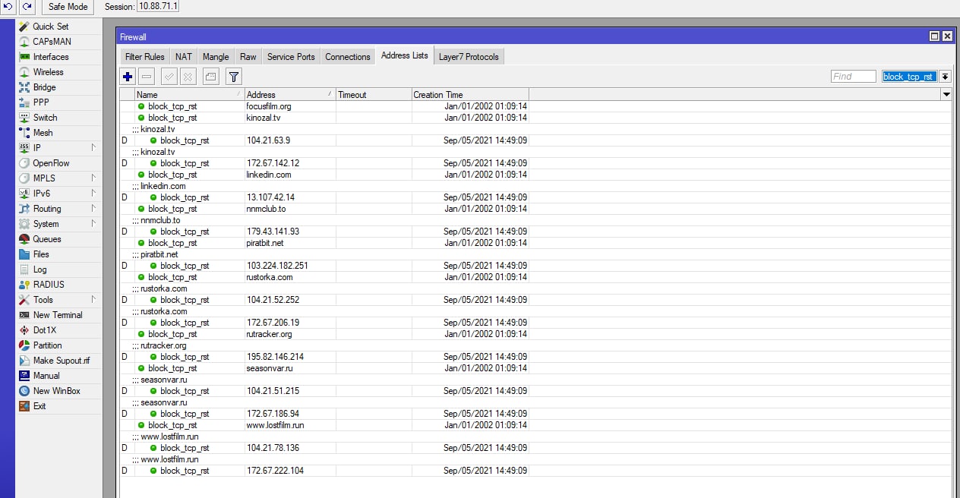Switch to the Filter Rules tab

tap(144, 57)
